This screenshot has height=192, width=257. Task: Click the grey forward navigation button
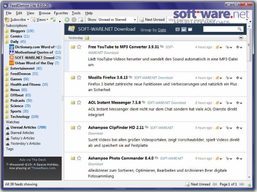pyautogui.click(x=74, y=20)
